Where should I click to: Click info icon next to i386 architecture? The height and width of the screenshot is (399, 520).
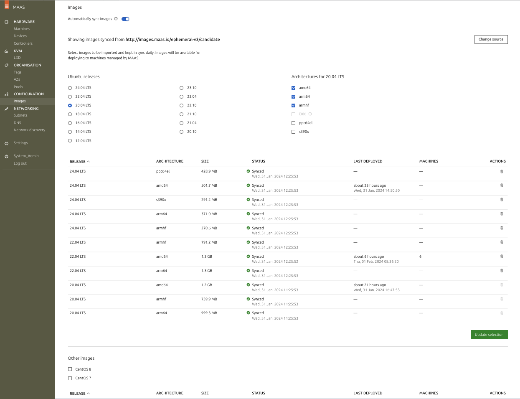tap(310, 114)
